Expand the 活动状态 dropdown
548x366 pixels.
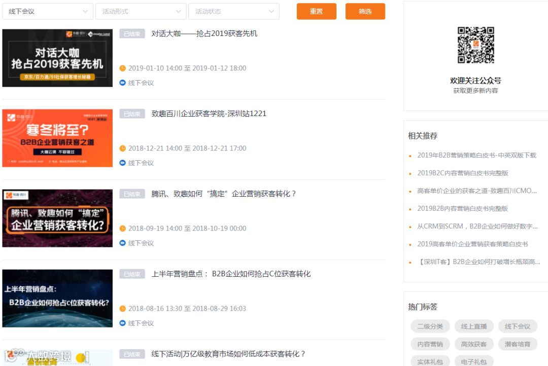pos(234,12)
